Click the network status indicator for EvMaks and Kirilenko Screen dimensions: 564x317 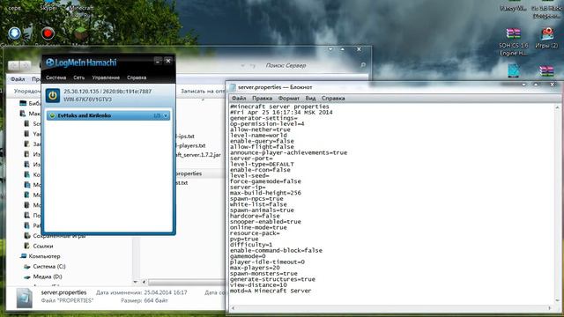click(52, 115)
